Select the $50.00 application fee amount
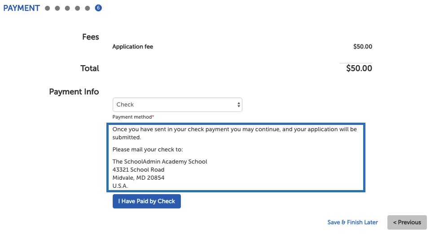The image size is (435, 235). (363, 47)
